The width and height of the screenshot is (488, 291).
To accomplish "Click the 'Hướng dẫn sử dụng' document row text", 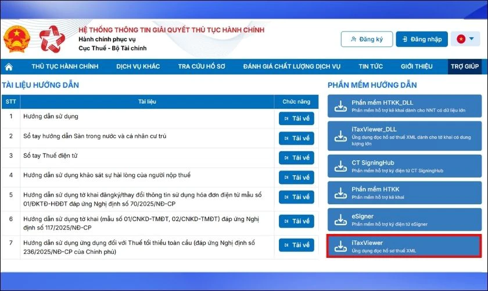I will click(51, 116).
